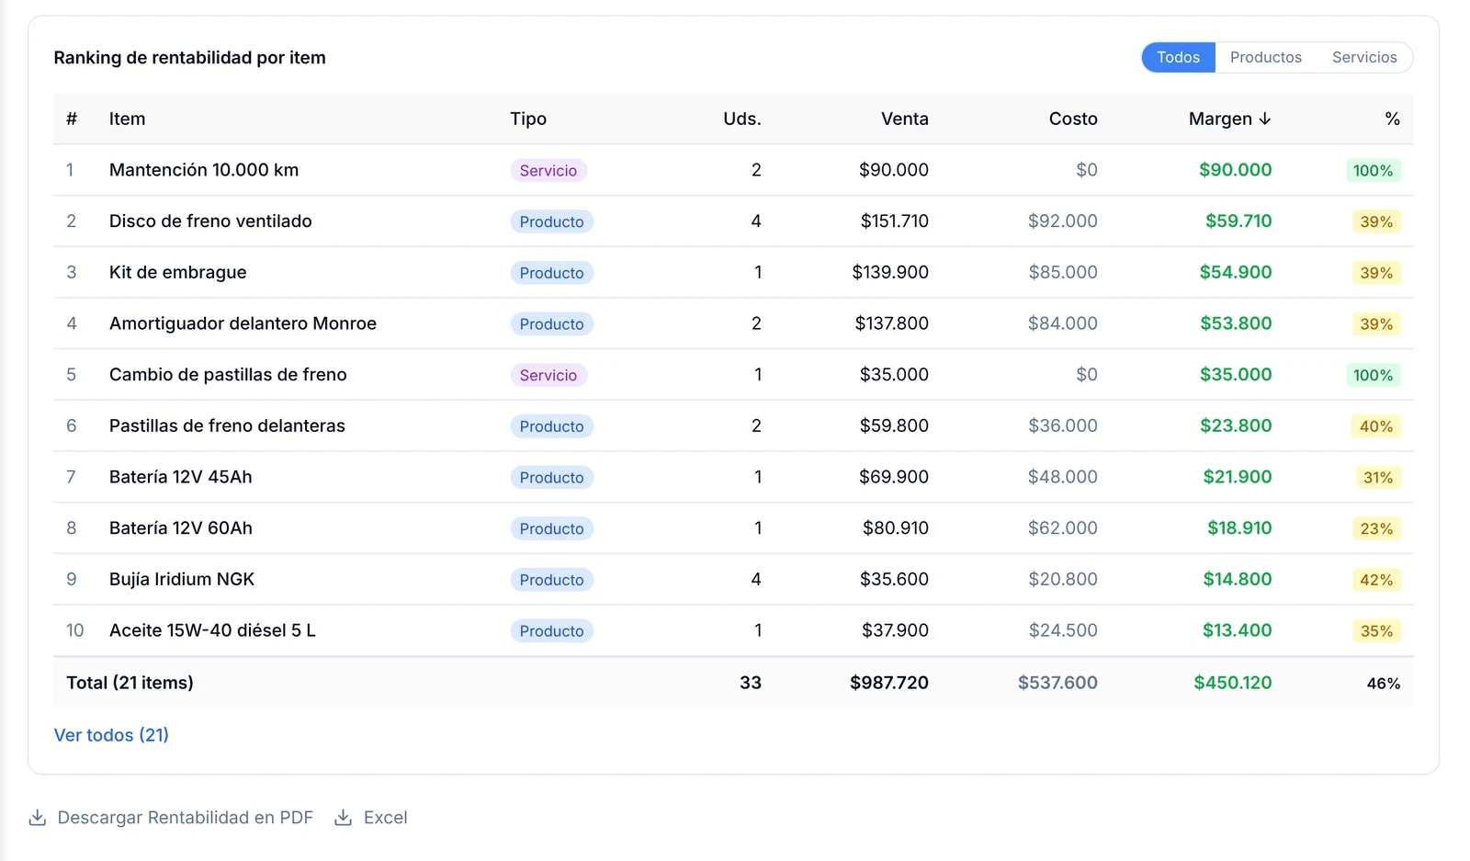Sort by the % column header
The height and width of the screenshot is (861, 1470).
coord(1392,119)
